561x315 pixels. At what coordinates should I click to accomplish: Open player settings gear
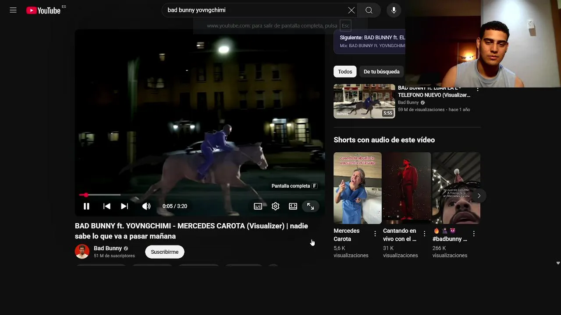275,206
